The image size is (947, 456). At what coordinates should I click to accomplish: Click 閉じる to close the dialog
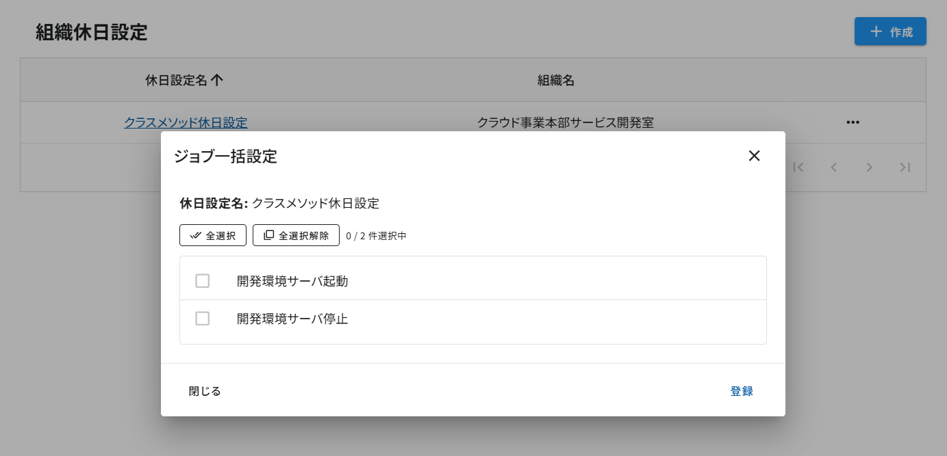tap(203, 390)
